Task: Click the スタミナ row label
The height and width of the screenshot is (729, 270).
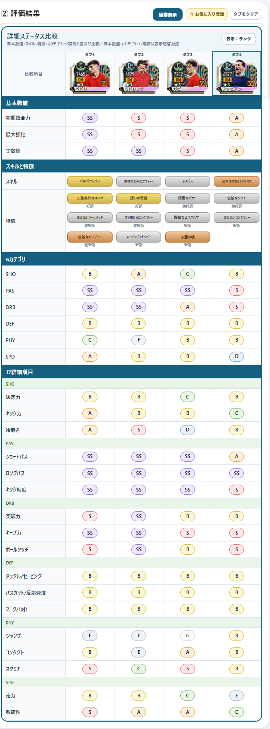Action: [x=13, y=669]
